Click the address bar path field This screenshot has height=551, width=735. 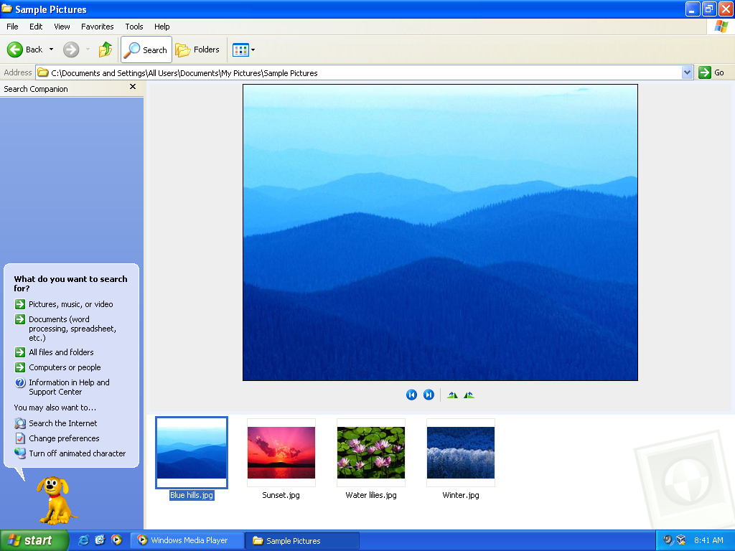[359, 73]
